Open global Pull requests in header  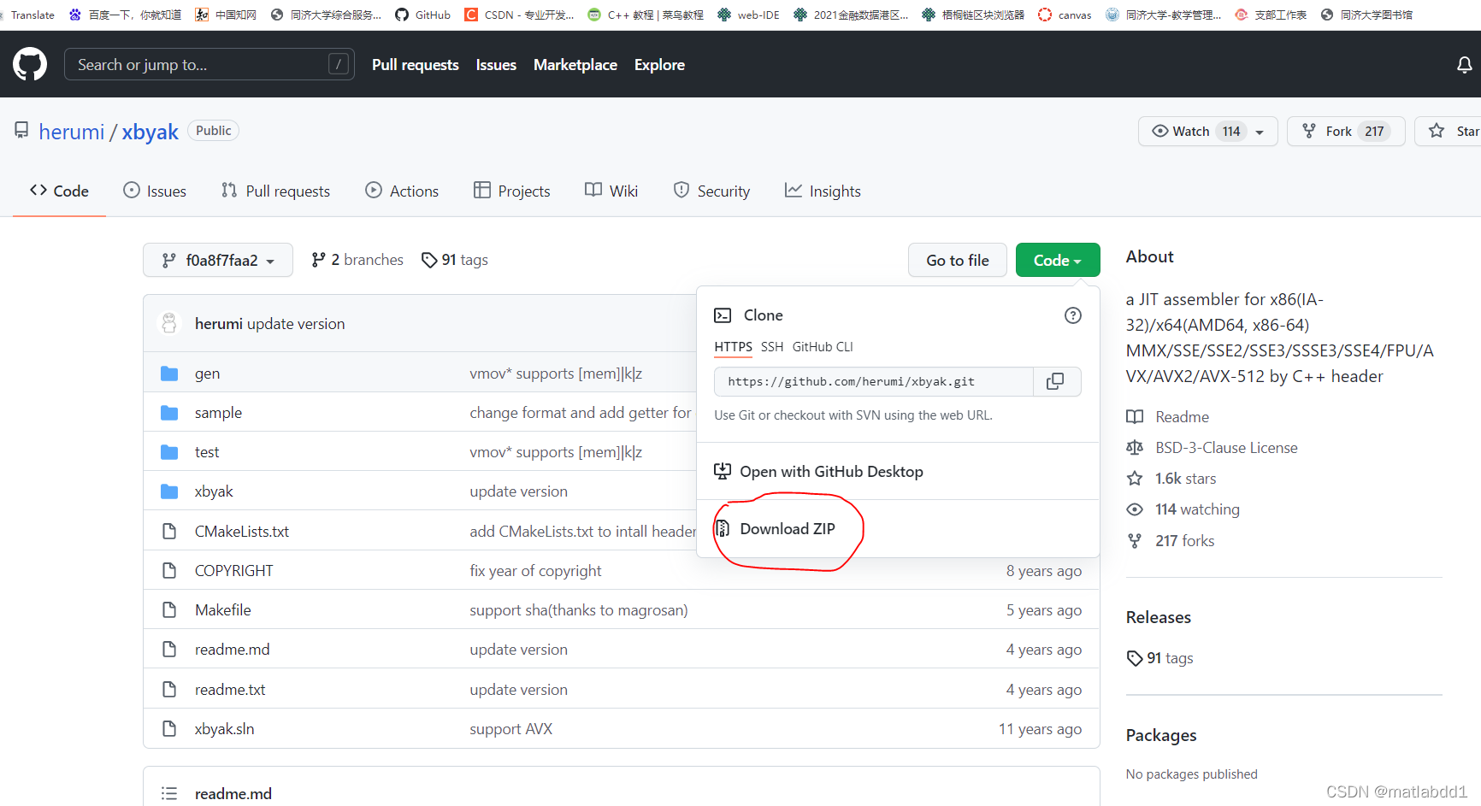pos(416,64)
